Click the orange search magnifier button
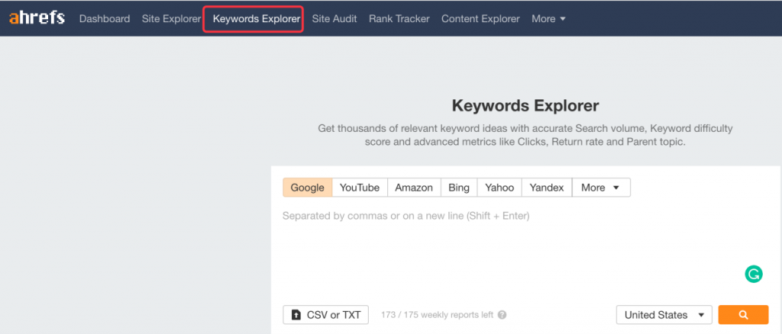 [x=743, y=315]
